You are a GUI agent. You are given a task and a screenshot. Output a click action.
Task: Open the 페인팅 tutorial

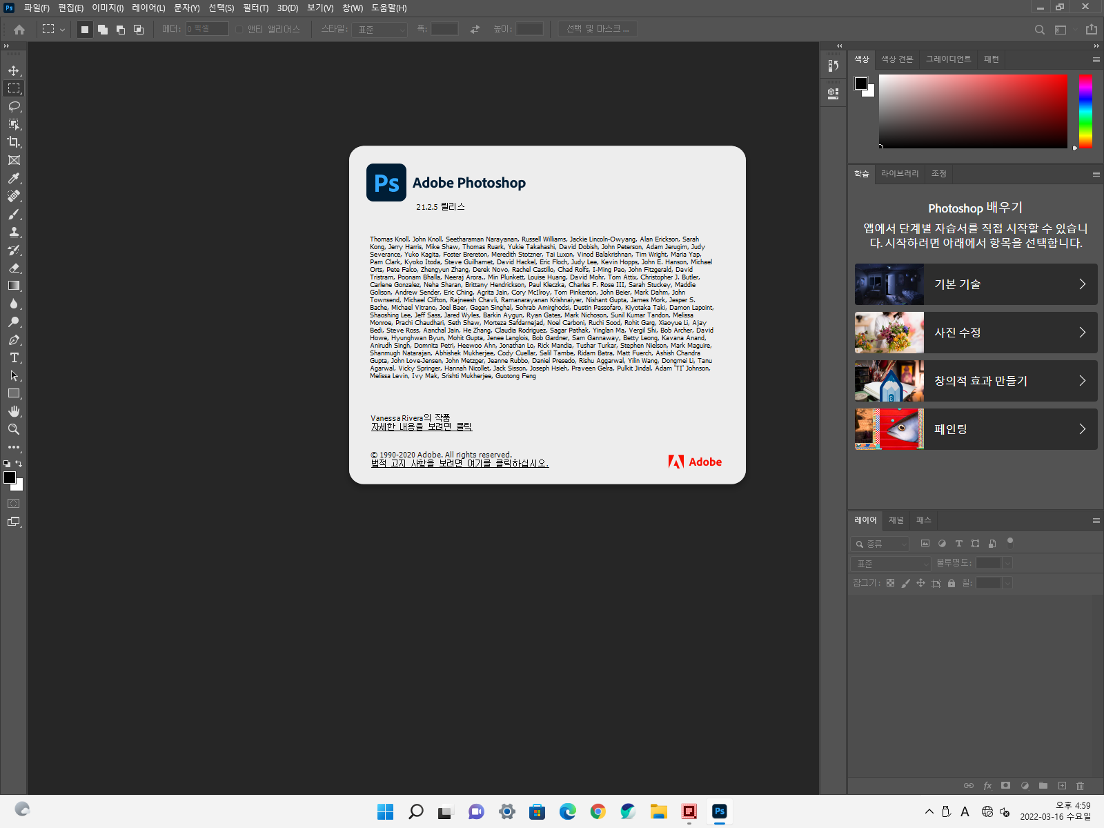(x=976, y=429)
